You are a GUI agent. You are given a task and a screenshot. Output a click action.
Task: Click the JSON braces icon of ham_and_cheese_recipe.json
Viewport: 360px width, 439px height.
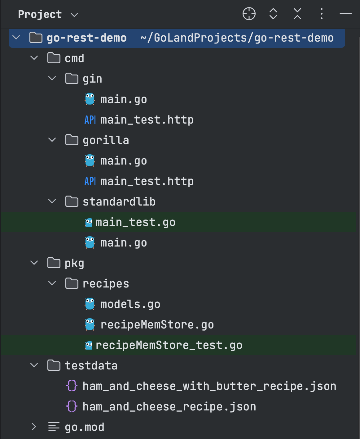[72, 406]
